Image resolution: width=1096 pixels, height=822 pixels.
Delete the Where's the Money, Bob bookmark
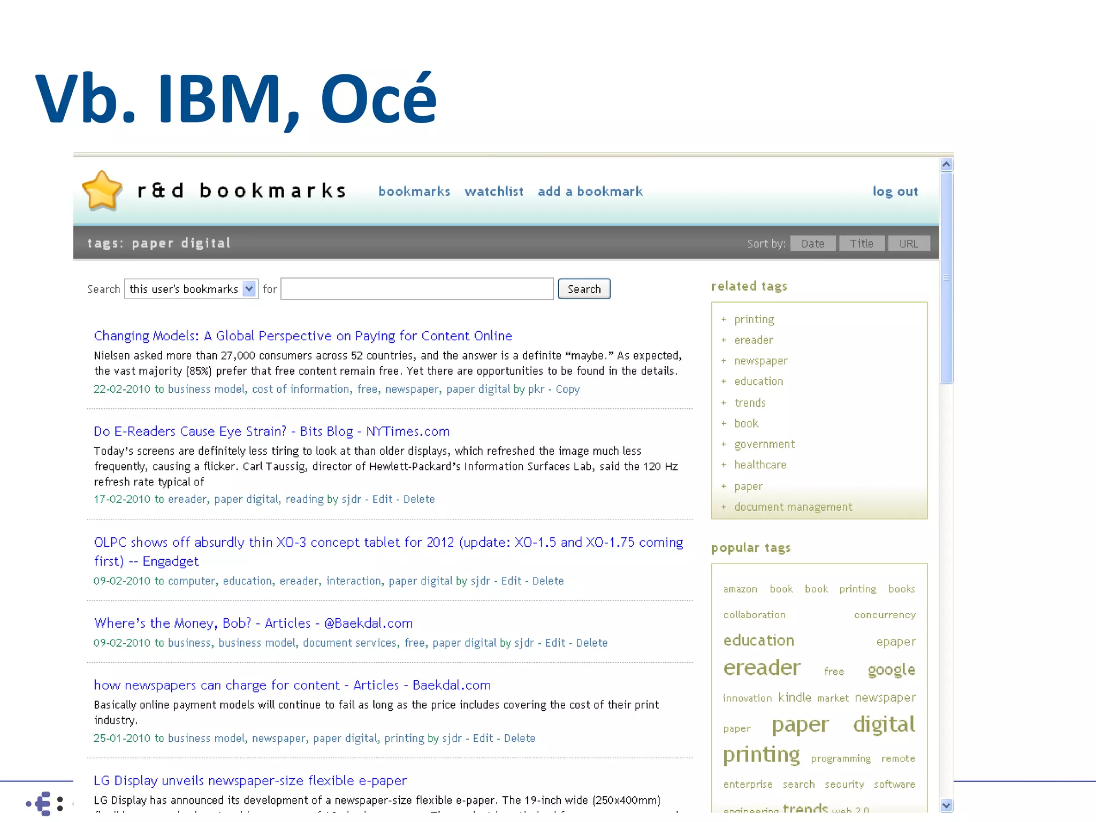592,643
